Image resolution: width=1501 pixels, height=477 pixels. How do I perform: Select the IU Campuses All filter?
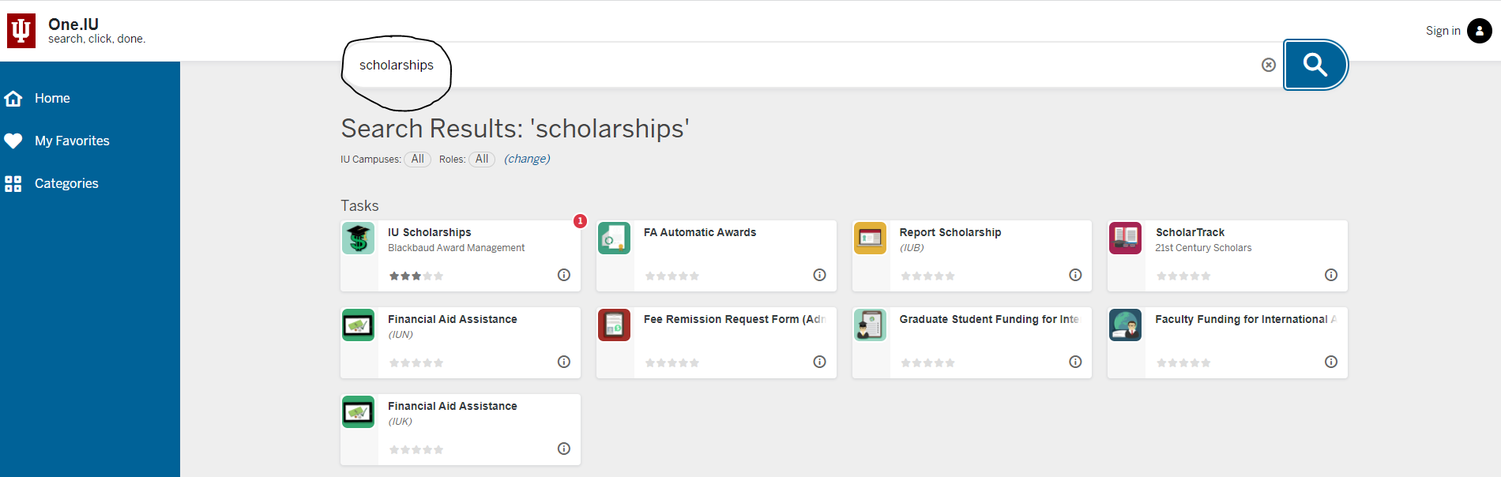pos(417,159)
